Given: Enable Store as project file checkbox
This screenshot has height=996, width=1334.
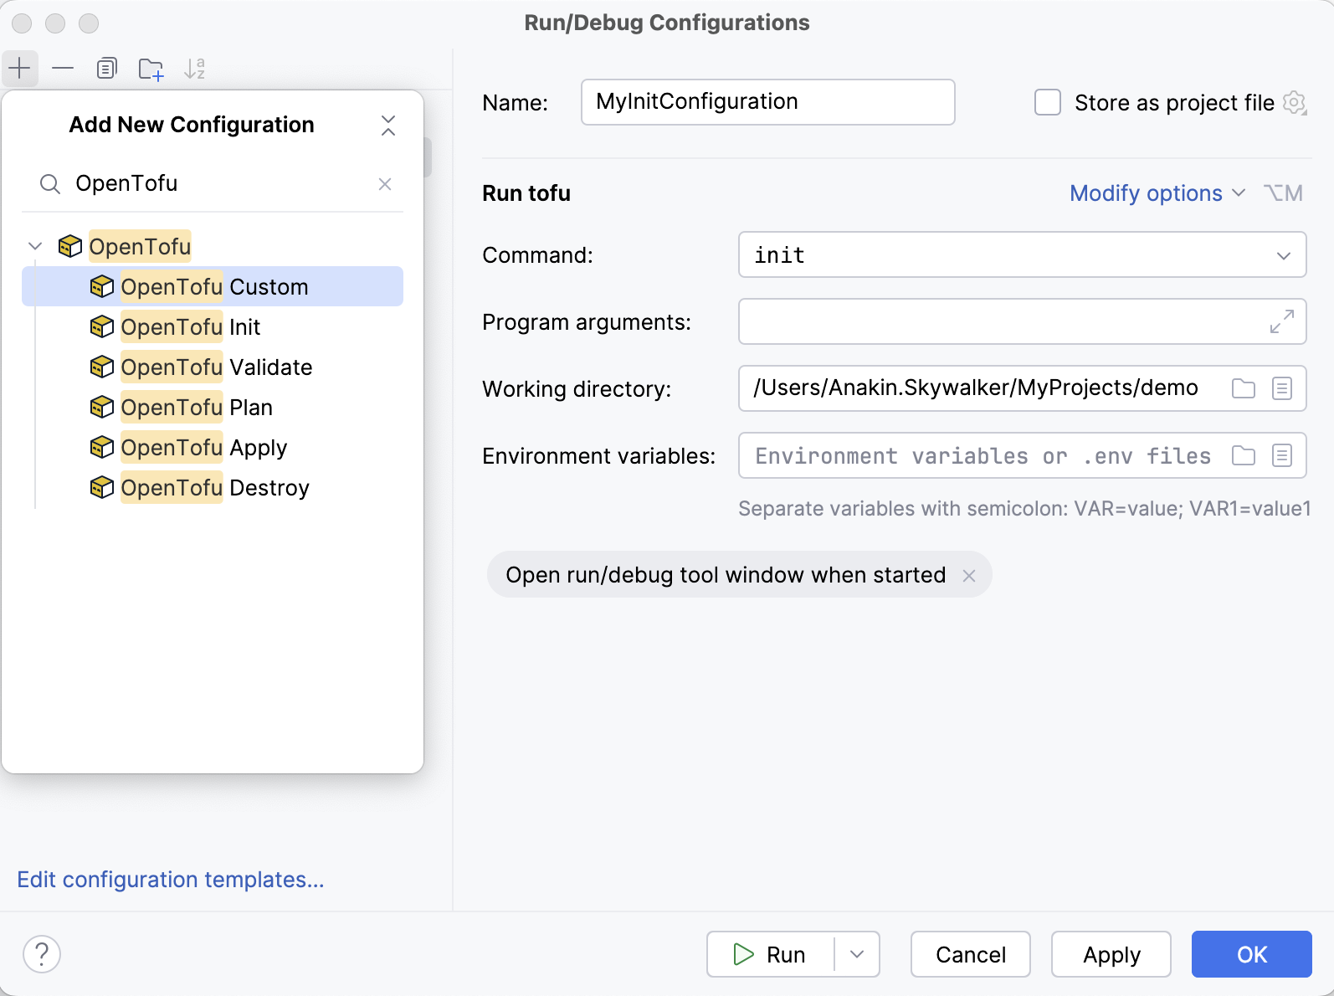Looking at the screenshot, I should tap(1048, 102).
